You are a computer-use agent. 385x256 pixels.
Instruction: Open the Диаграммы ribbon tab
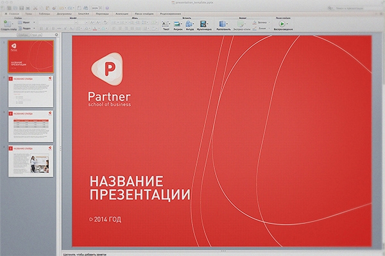click(64, 13)
